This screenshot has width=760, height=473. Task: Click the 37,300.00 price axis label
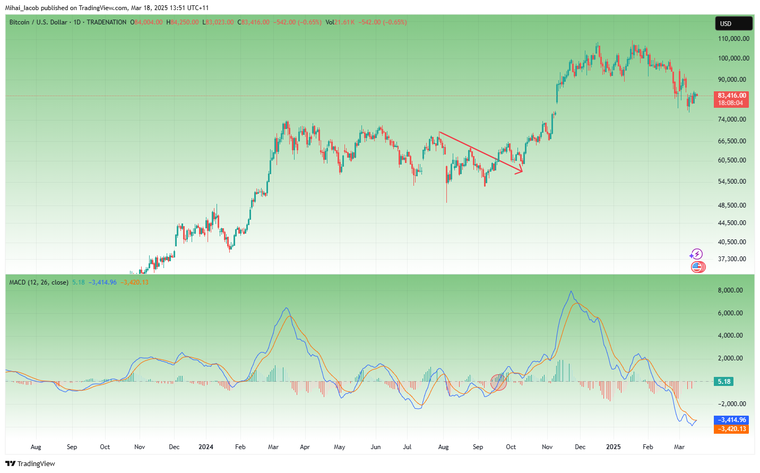pyautogui.click(x=732, y=259)
